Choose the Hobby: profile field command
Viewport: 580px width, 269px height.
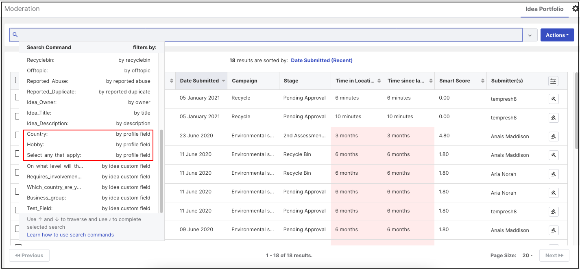point(89,145)
